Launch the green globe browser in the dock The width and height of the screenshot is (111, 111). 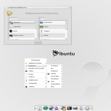click(x=46, y=108)
